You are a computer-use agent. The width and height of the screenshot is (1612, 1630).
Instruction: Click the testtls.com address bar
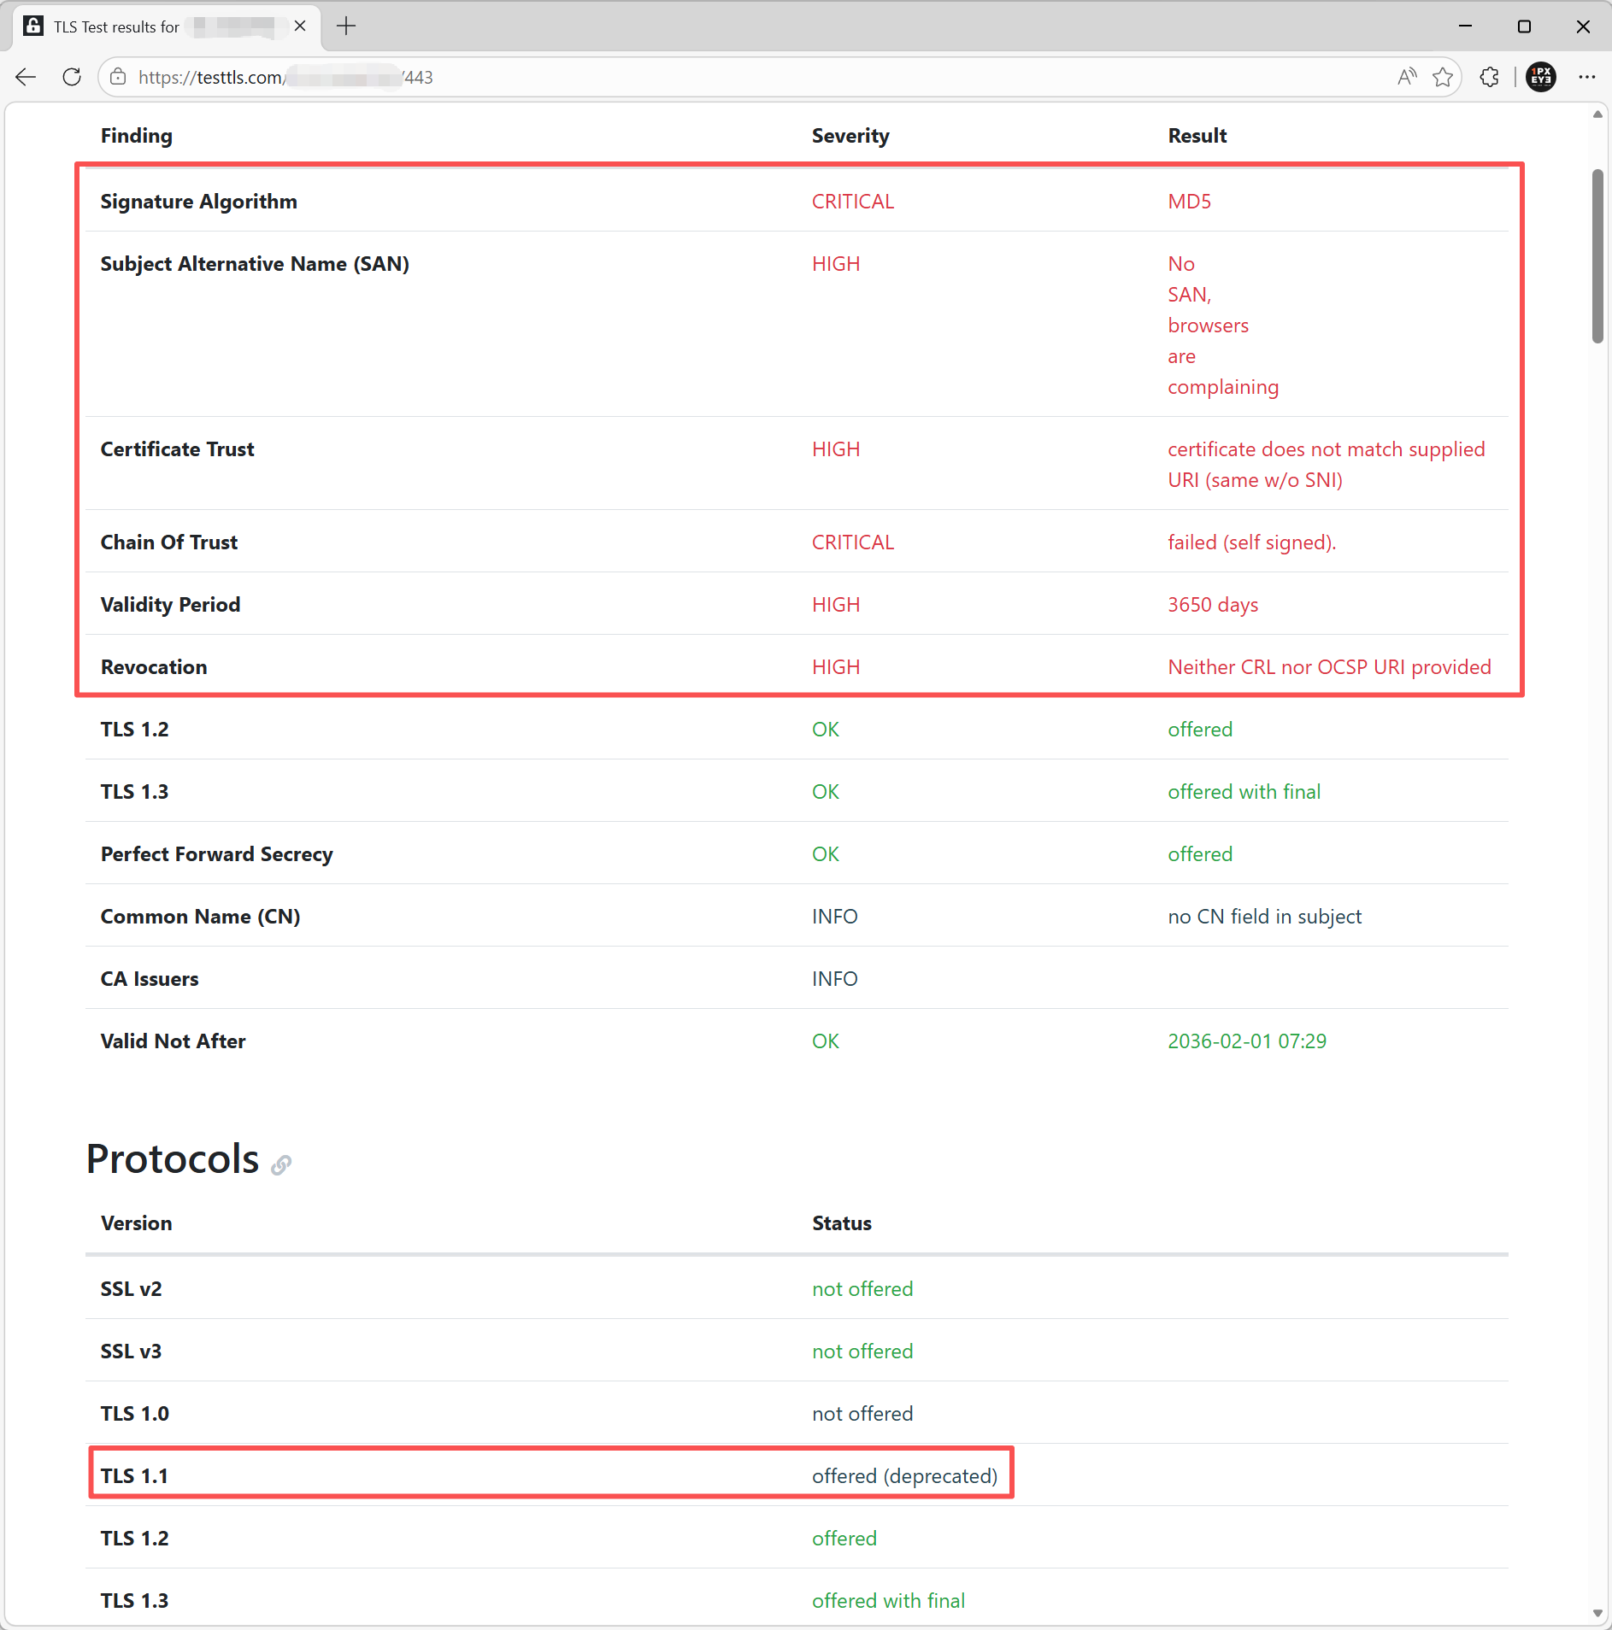click(x=684, y=77)
